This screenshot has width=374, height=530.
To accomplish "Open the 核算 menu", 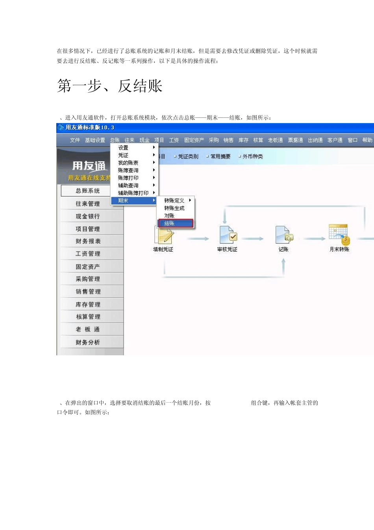I will pyautogui.click(x=258, y=140).
